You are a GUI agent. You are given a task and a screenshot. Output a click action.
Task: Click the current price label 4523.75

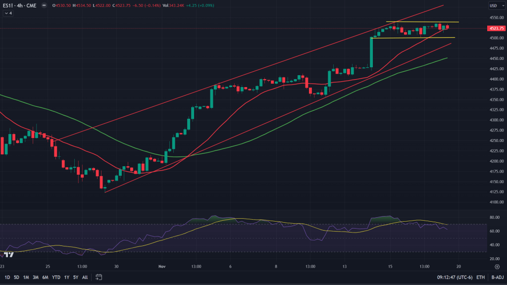497,28
